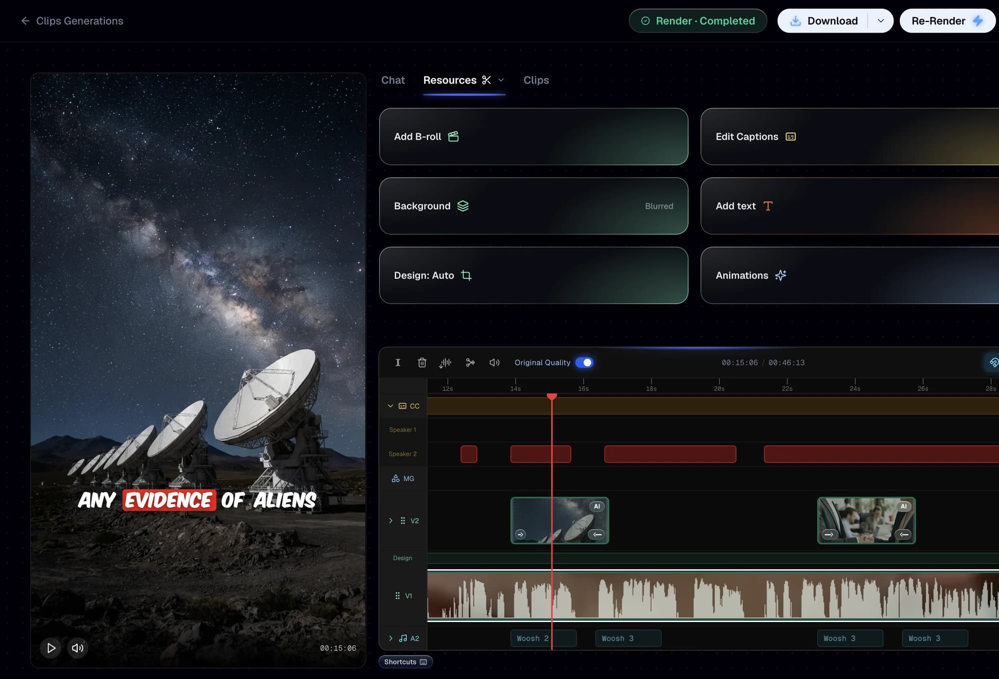Viewport: 999px width, 679px height.
Task: Open Background settings showing Blurred
Action: (533, 206)
